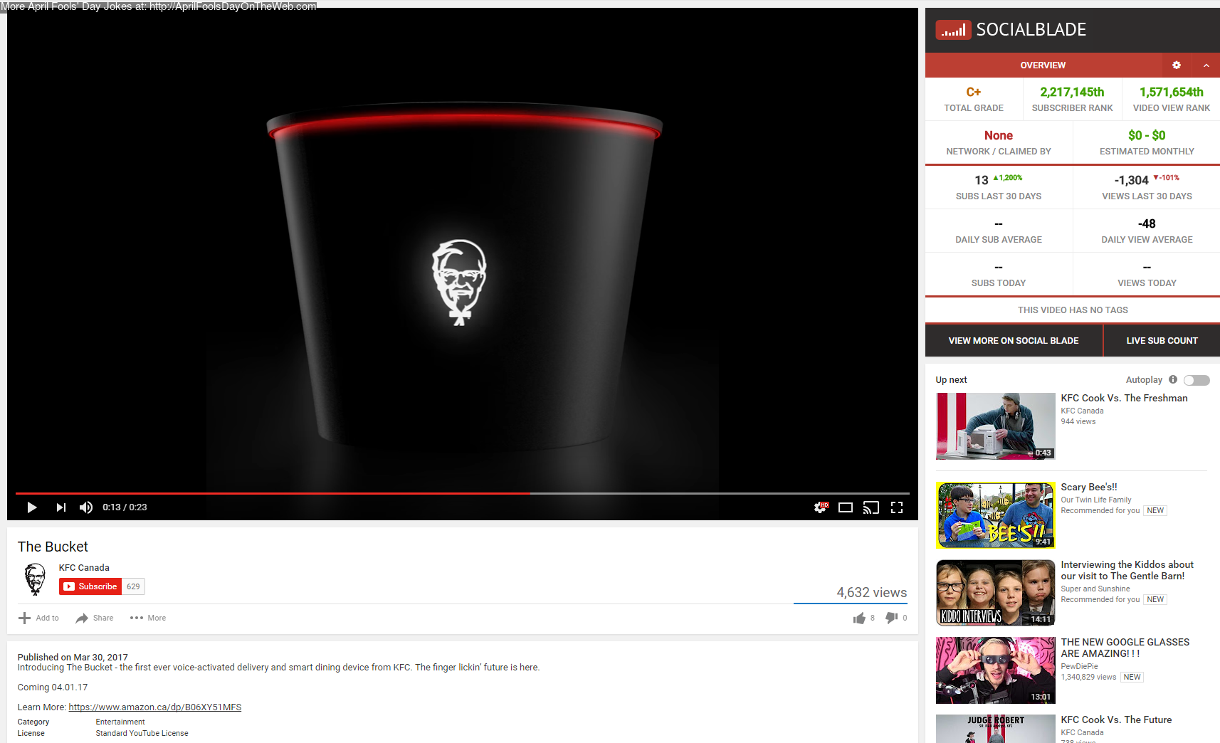Click the '$0 - $0' estimated monthly value
The image size is (1220, 743).
1147,136
